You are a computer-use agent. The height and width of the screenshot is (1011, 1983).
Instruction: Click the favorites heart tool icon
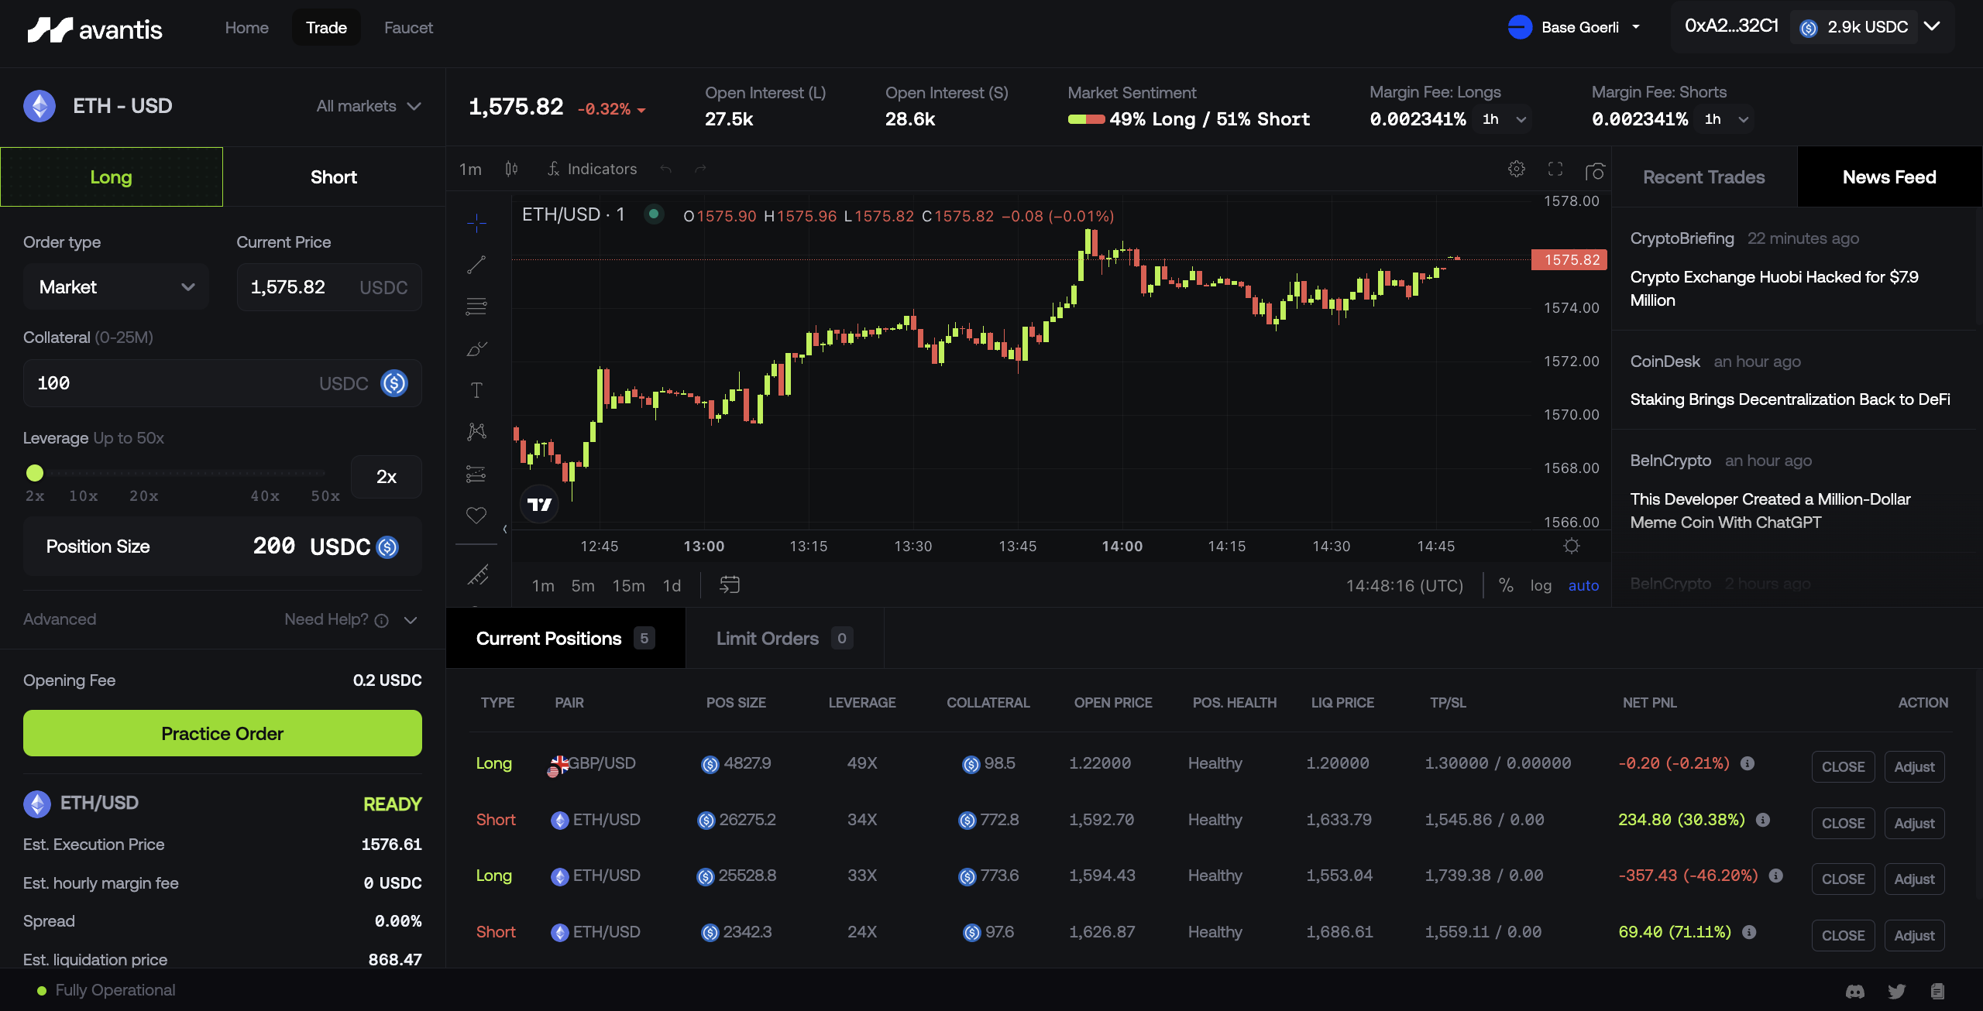[476, 515]
